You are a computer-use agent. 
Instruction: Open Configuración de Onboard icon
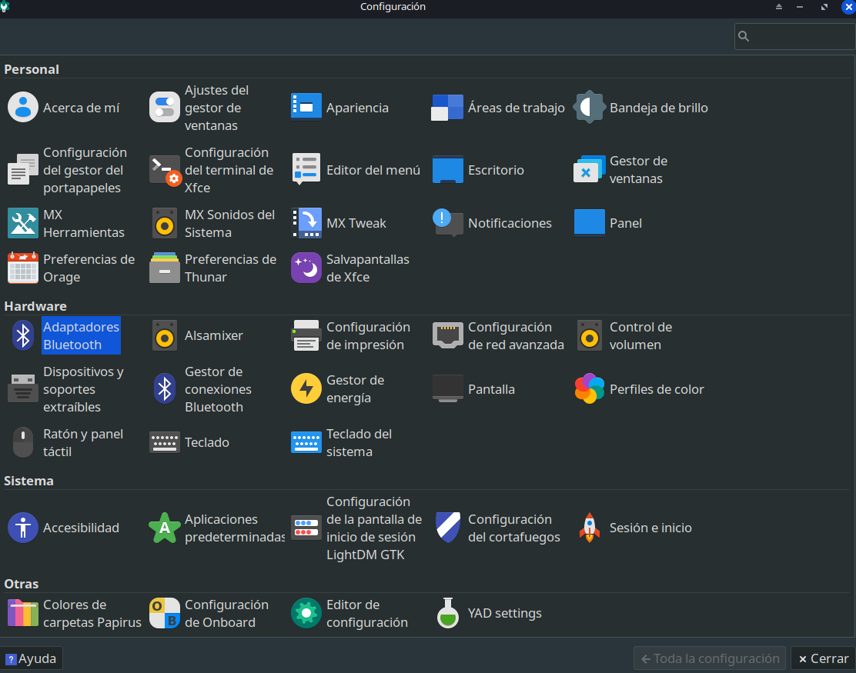164,613
